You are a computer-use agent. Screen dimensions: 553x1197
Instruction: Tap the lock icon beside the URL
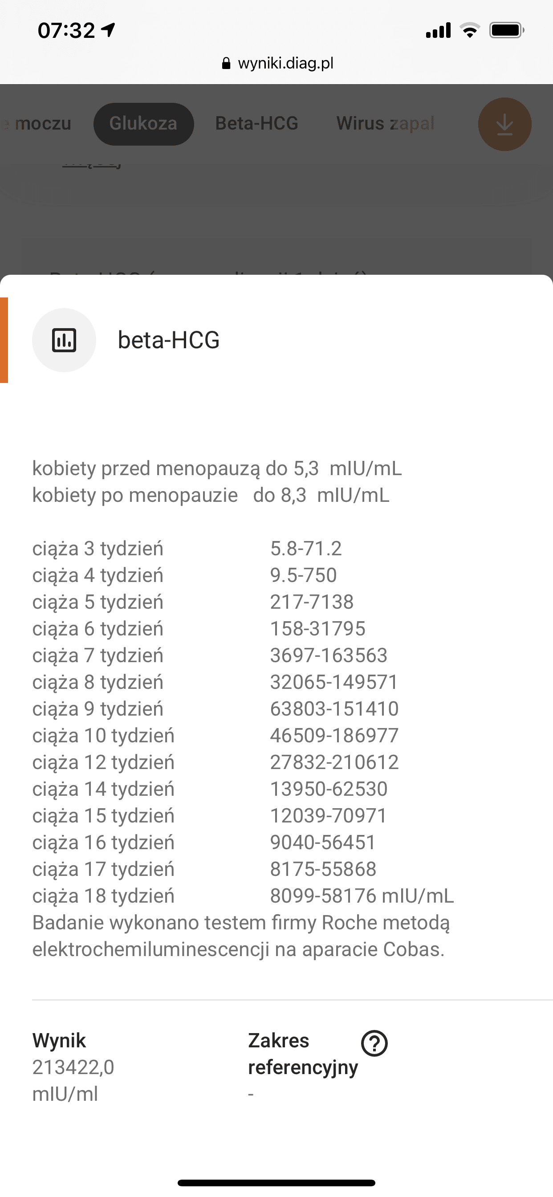pyautogui.click(x=226, y=64)
